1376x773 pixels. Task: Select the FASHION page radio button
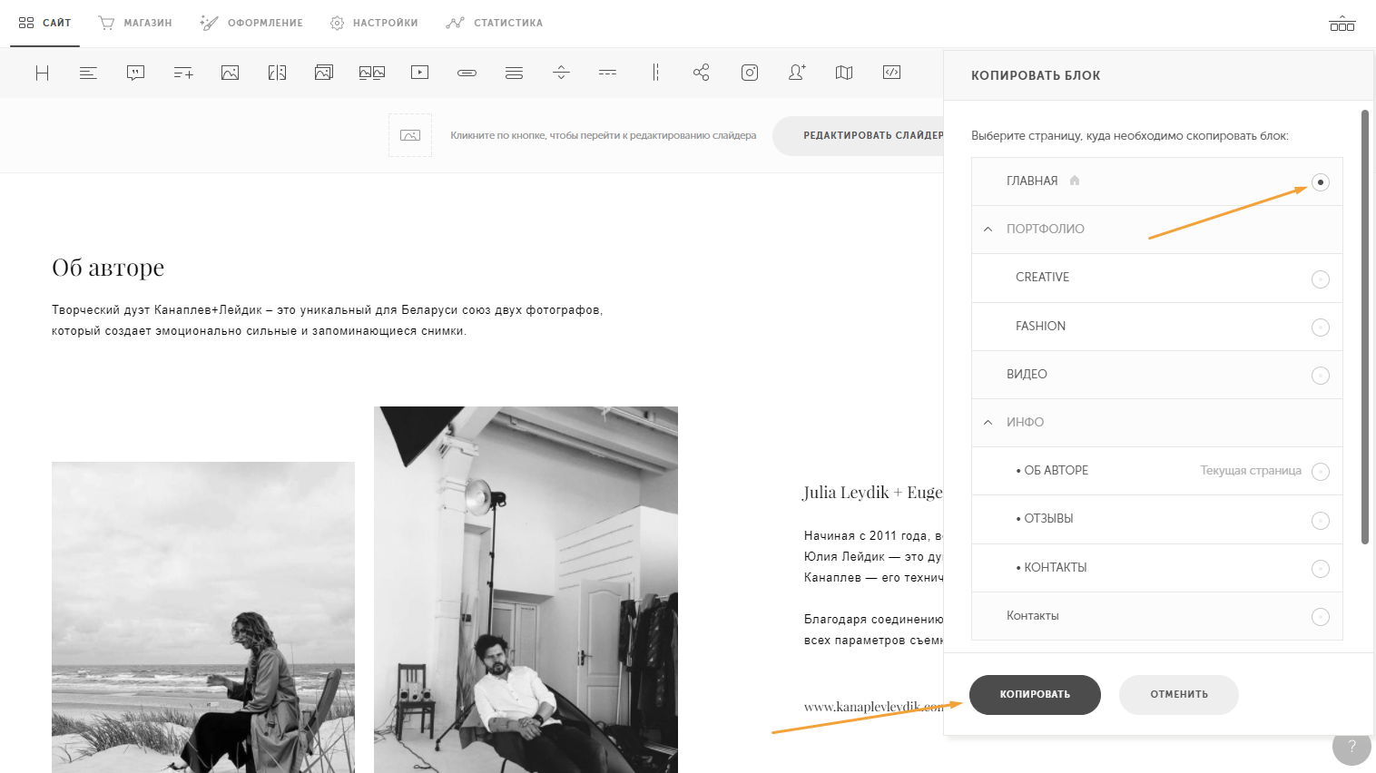coord(1321,328)
